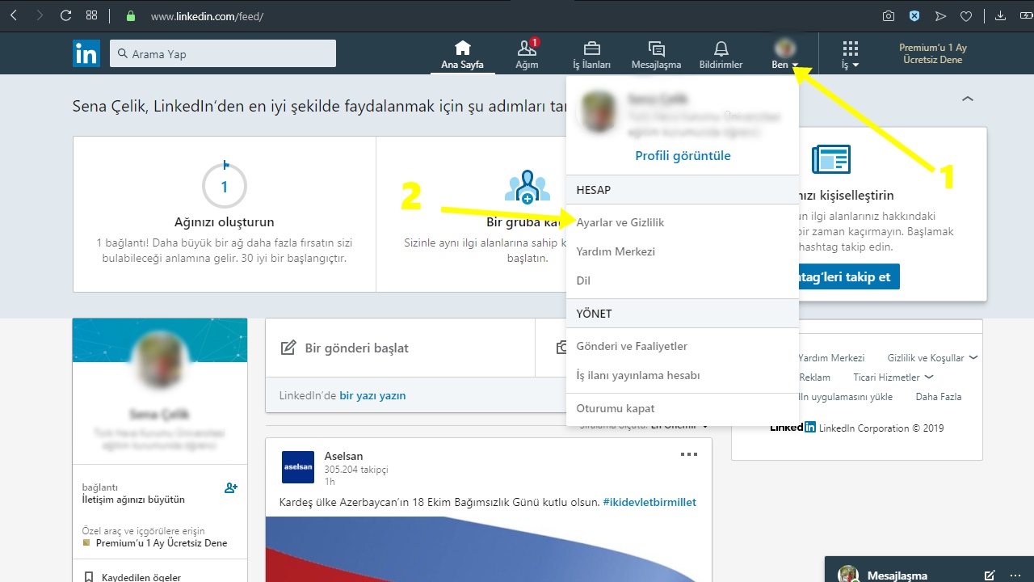Reload the page

click(66, 15)
